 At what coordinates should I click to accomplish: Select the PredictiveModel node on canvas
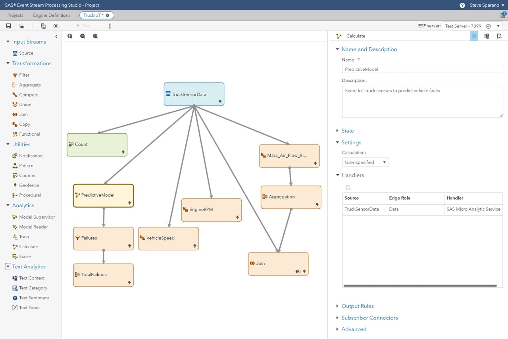click(103, 195)
